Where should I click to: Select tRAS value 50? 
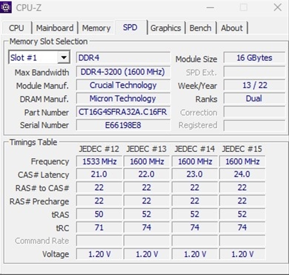point(99,214)
